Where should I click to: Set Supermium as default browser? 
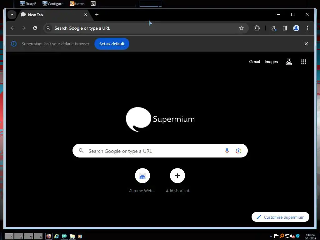point(112,44)
